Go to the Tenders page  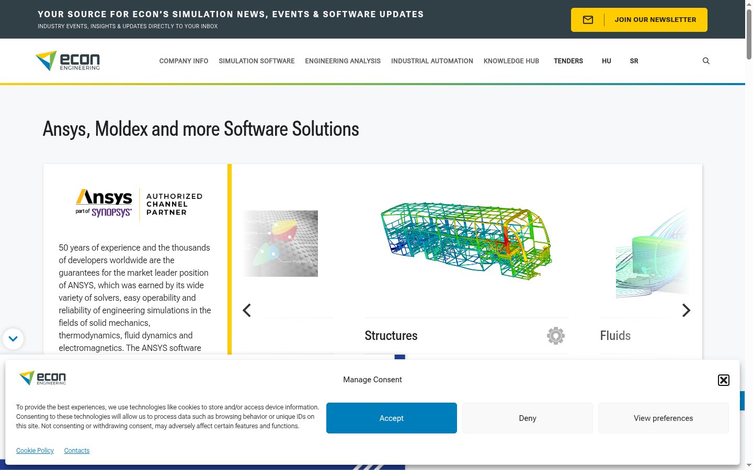tap(568, 61)
